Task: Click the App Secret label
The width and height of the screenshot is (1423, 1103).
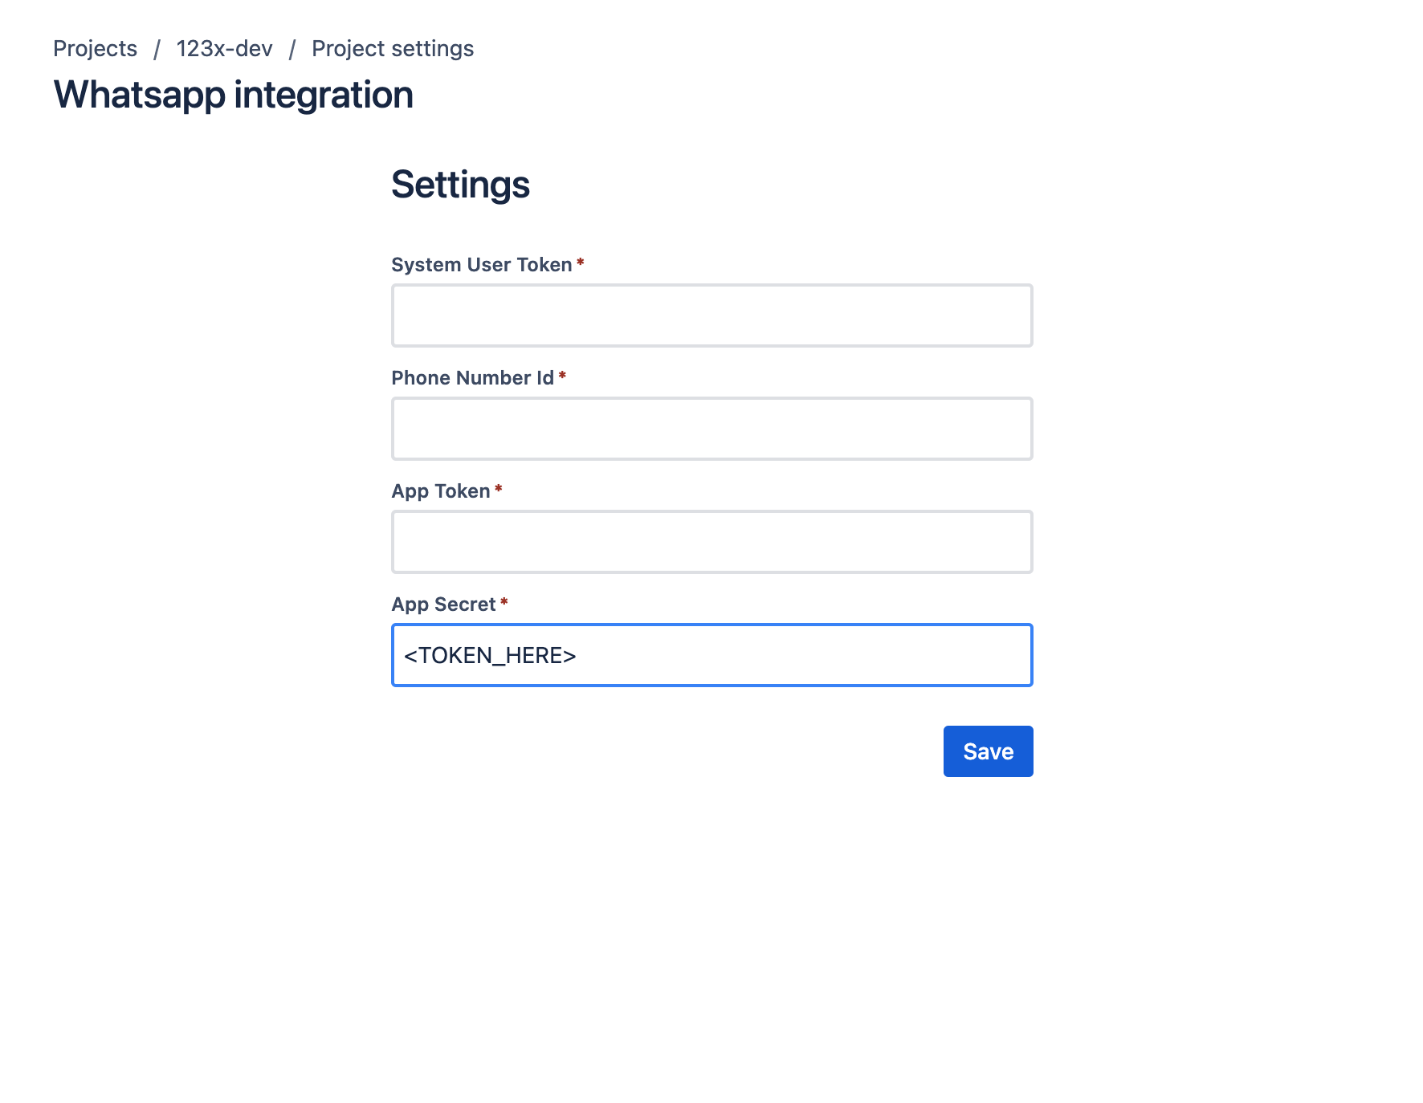Action: coord(442,604)
